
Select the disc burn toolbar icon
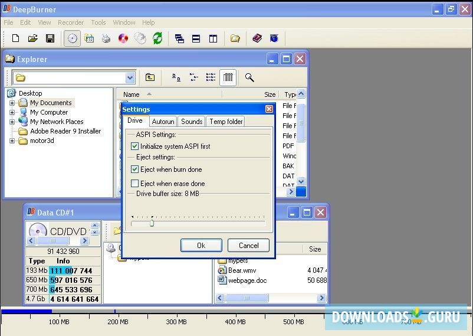click(x=72, y=38)
